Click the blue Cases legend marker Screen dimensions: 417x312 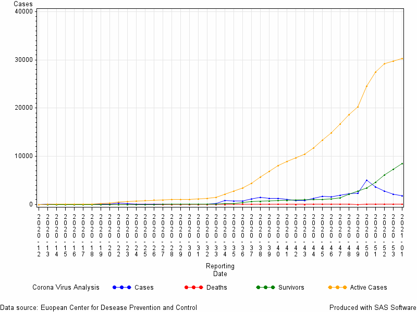coord(122,288)
